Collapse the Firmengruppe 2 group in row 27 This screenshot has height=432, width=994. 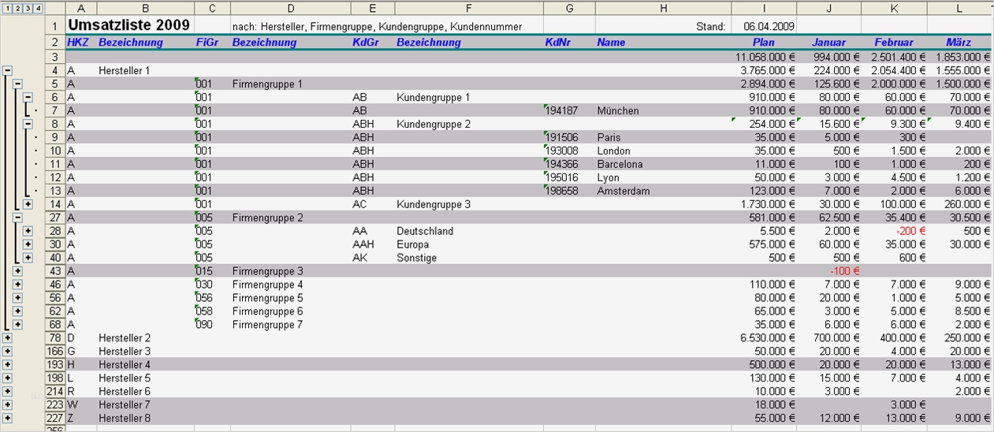click(17, 218)
